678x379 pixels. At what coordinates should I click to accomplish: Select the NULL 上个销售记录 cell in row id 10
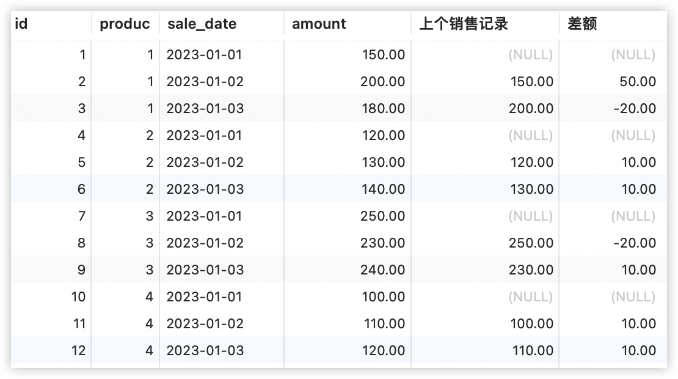coord(530,297)
